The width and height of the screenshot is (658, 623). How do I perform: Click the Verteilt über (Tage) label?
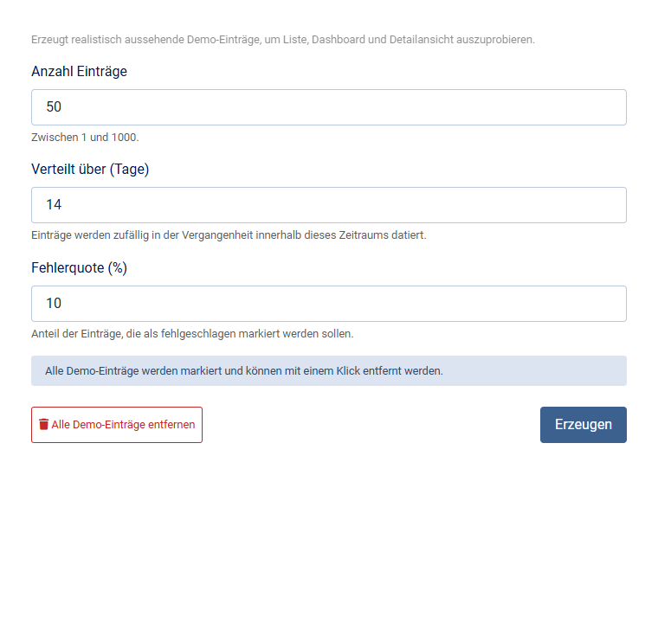point(90,169)
